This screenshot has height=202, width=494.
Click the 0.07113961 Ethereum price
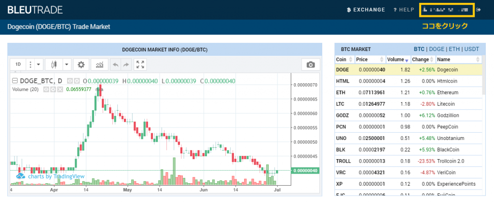pos(372,93)
